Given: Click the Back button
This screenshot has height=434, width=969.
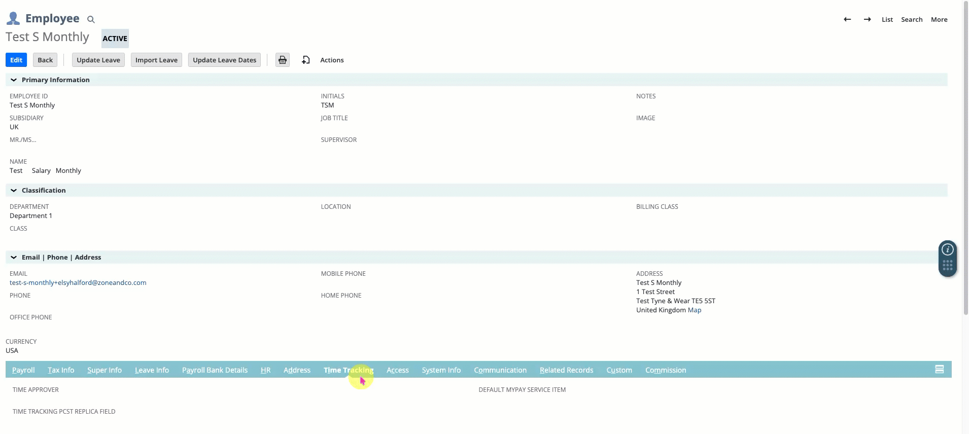Looking at the screenshot, I should click(x=45, y=60).
